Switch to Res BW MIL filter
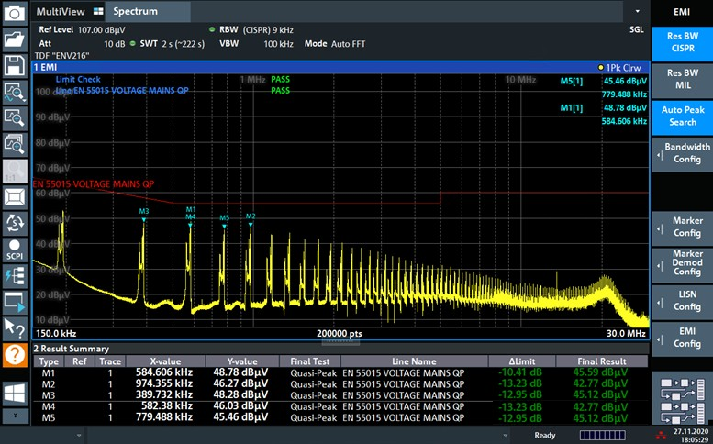 click(682, 79)
